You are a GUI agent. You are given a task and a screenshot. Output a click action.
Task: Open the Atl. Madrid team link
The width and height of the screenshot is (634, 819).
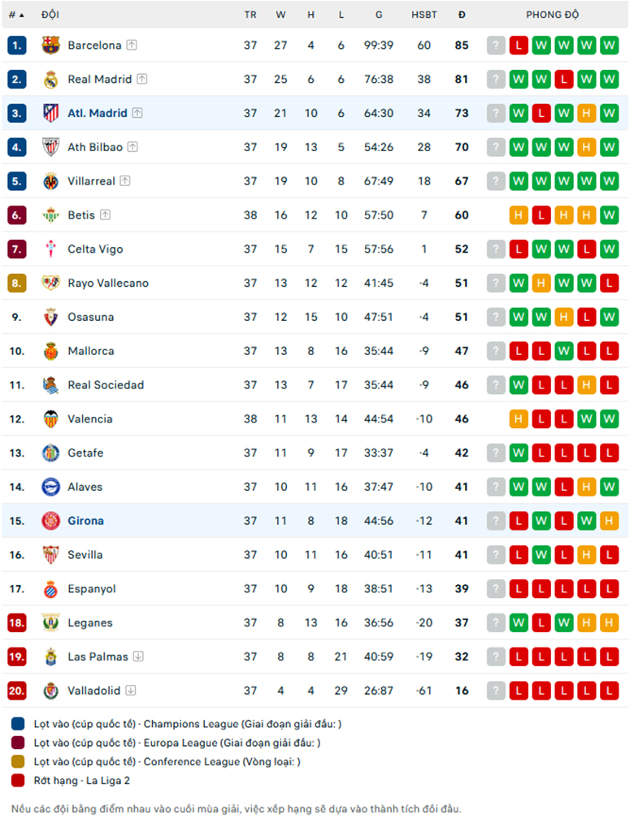pos(98,114)
